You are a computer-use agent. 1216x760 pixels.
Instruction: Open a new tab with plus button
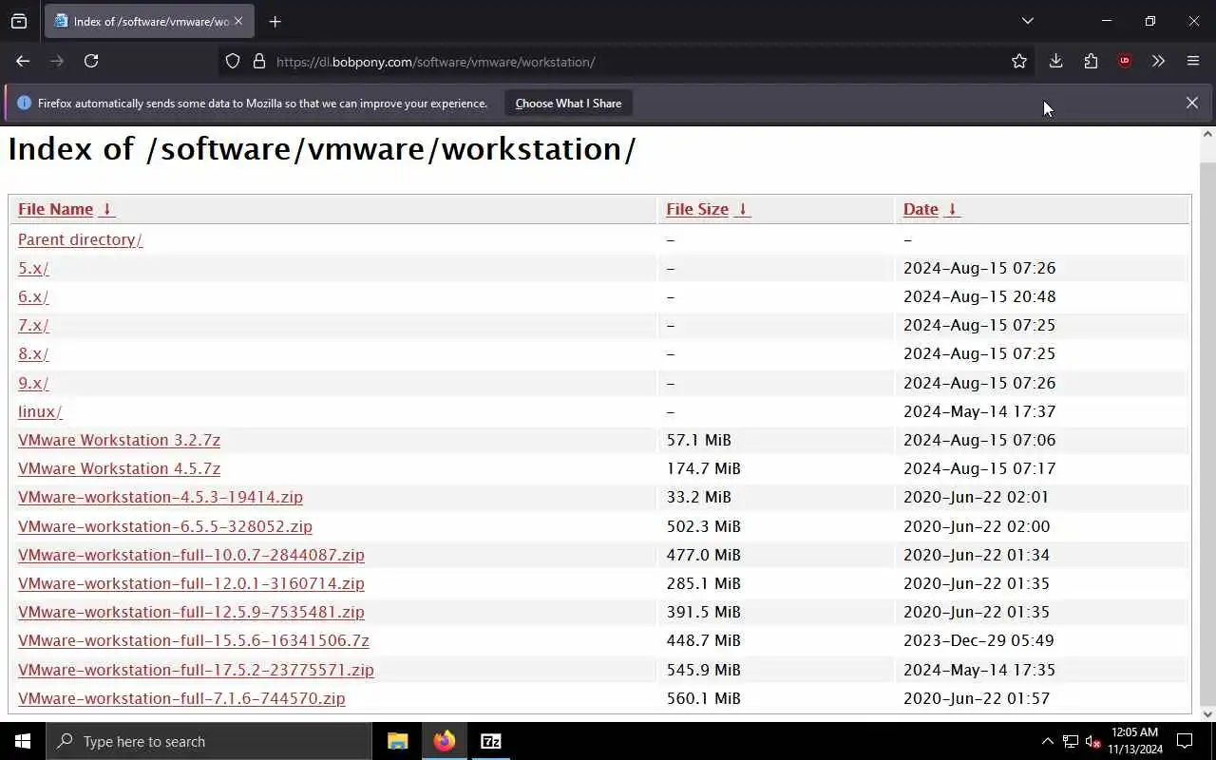(275, 21)
